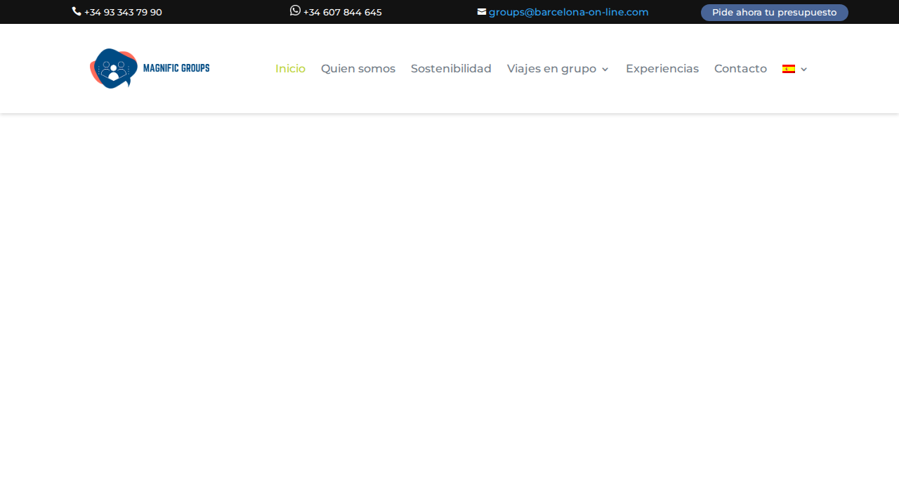The height and width of the screenshot is (492, 899).
Task: Open the Quien somos page
Action: (358, 69)
